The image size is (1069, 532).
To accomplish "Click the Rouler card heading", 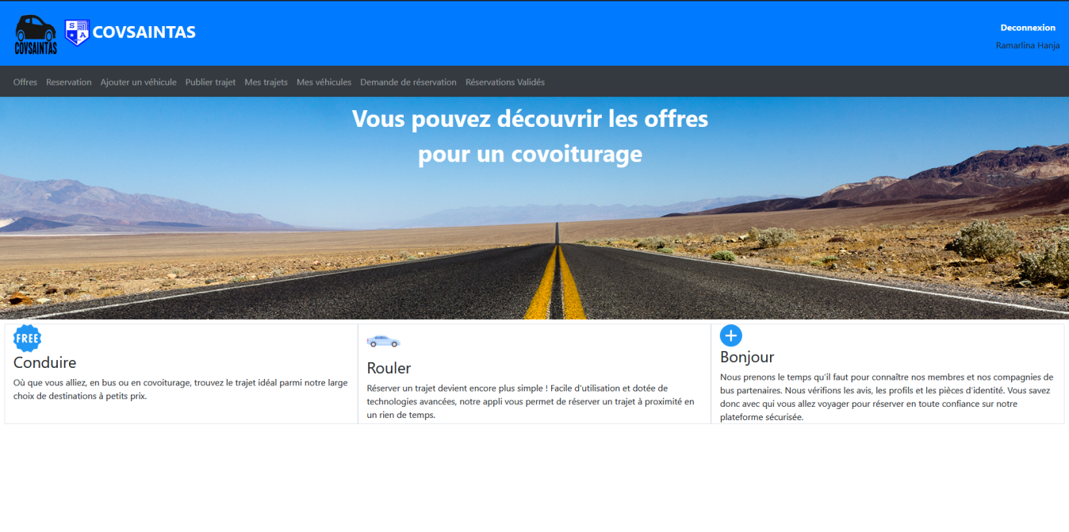I will 389,369.
